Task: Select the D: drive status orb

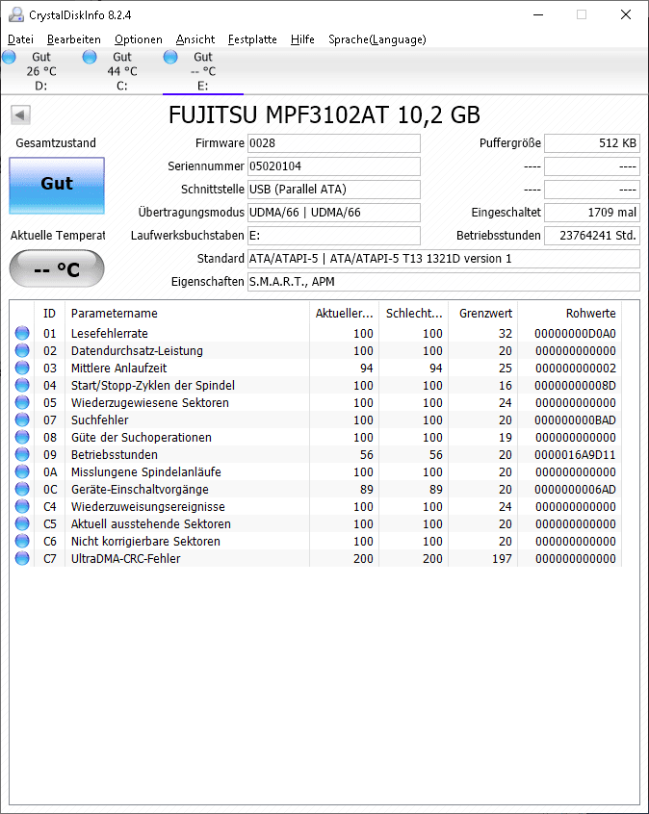Action: [x=9, y=57]
